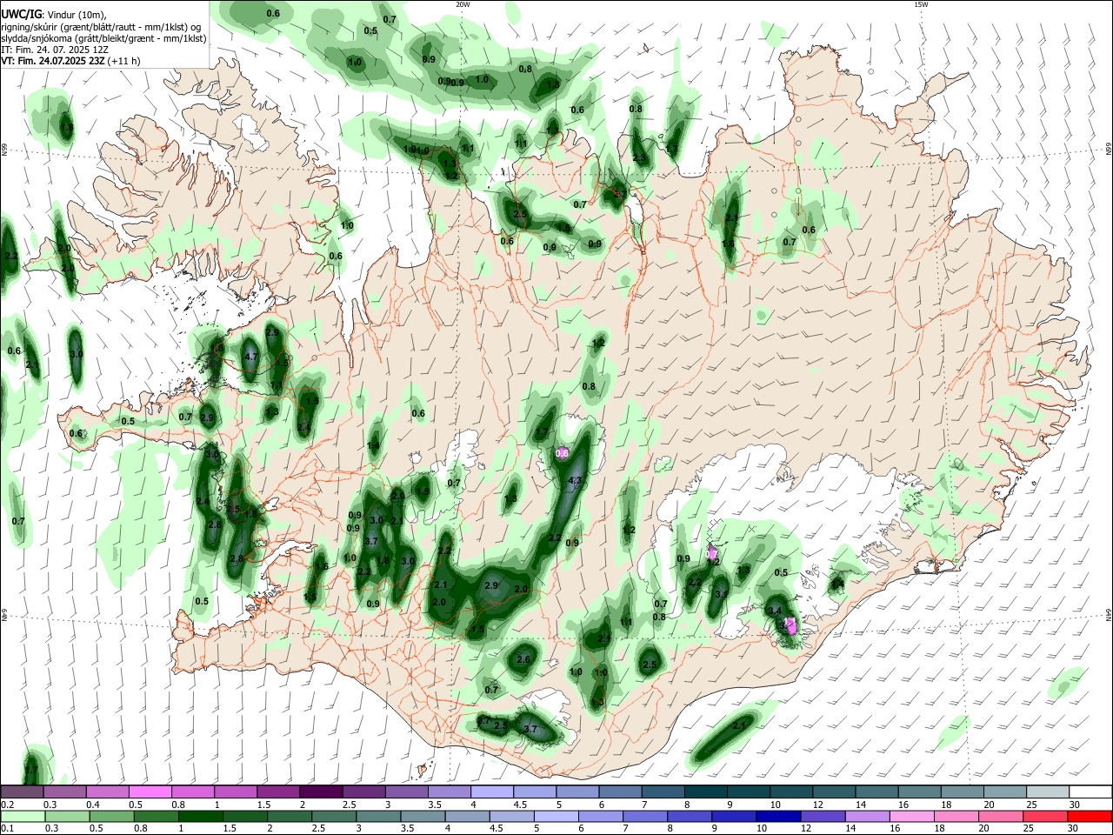Viewport: 1113px width, 835px height.
Task: Click the dark teal 8–9 snow legend swatch
Action: 707,792
